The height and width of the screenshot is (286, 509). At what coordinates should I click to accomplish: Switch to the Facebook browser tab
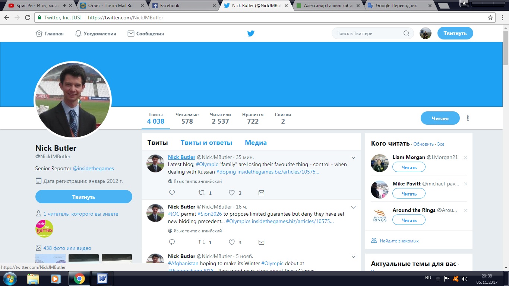184,6
